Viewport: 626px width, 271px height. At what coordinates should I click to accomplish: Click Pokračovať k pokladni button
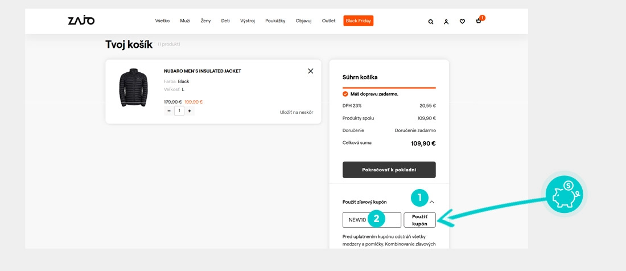pyautogui.click(x=389, y=170)
